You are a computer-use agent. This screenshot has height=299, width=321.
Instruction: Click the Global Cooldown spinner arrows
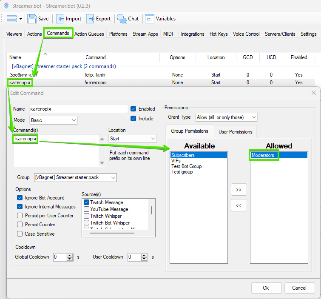tap(70, 257)
